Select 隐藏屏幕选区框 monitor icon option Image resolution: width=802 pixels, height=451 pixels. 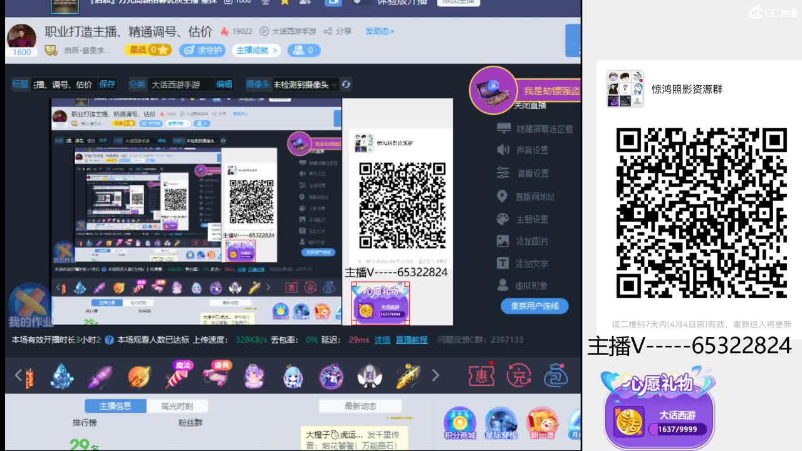pyautogui.click(x=534, y=128)
